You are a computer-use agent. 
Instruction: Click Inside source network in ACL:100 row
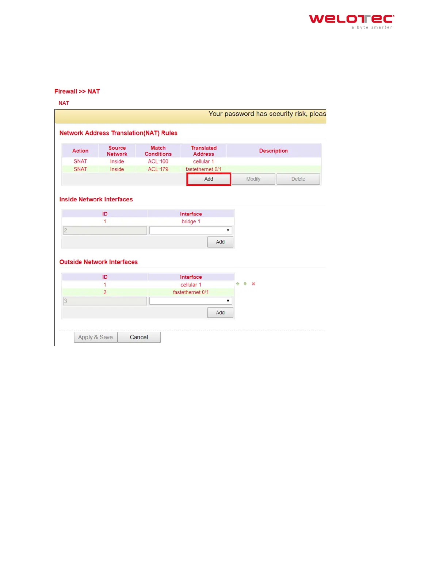[117, 161]
